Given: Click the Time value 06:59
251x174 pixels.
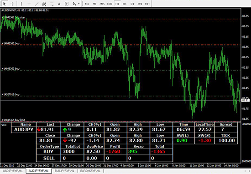Looking at the screenshot, I should [183, 129].
